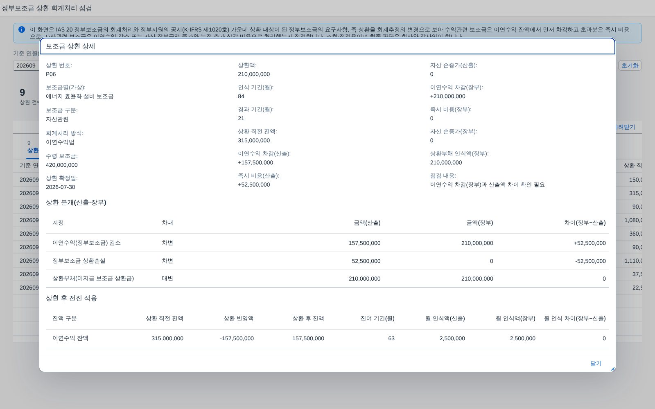Click the 상환 확정일 date 2026-07-30

coord(61,187)
